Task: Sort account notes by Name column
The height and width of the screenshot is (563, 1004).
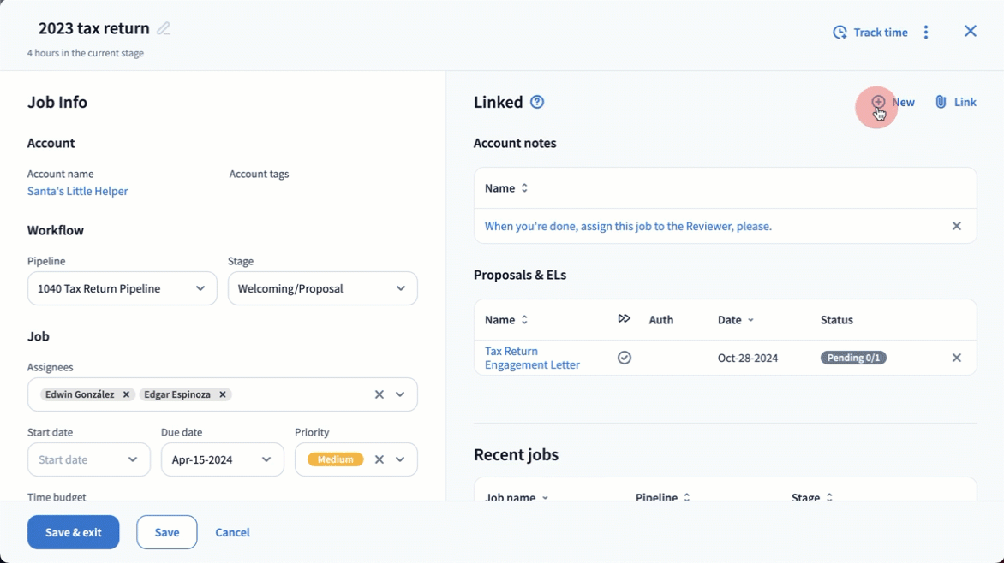Action: tap(506, 188)
